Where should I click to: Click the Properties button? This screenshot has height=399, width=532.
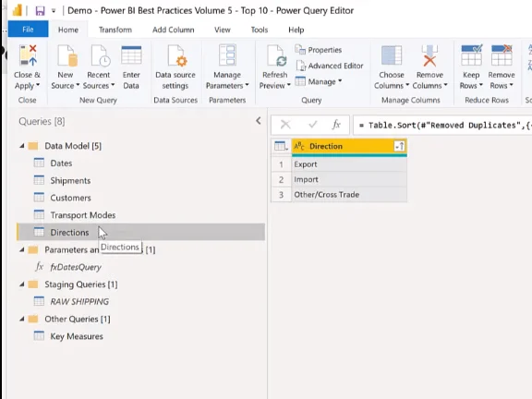point(319,50)
